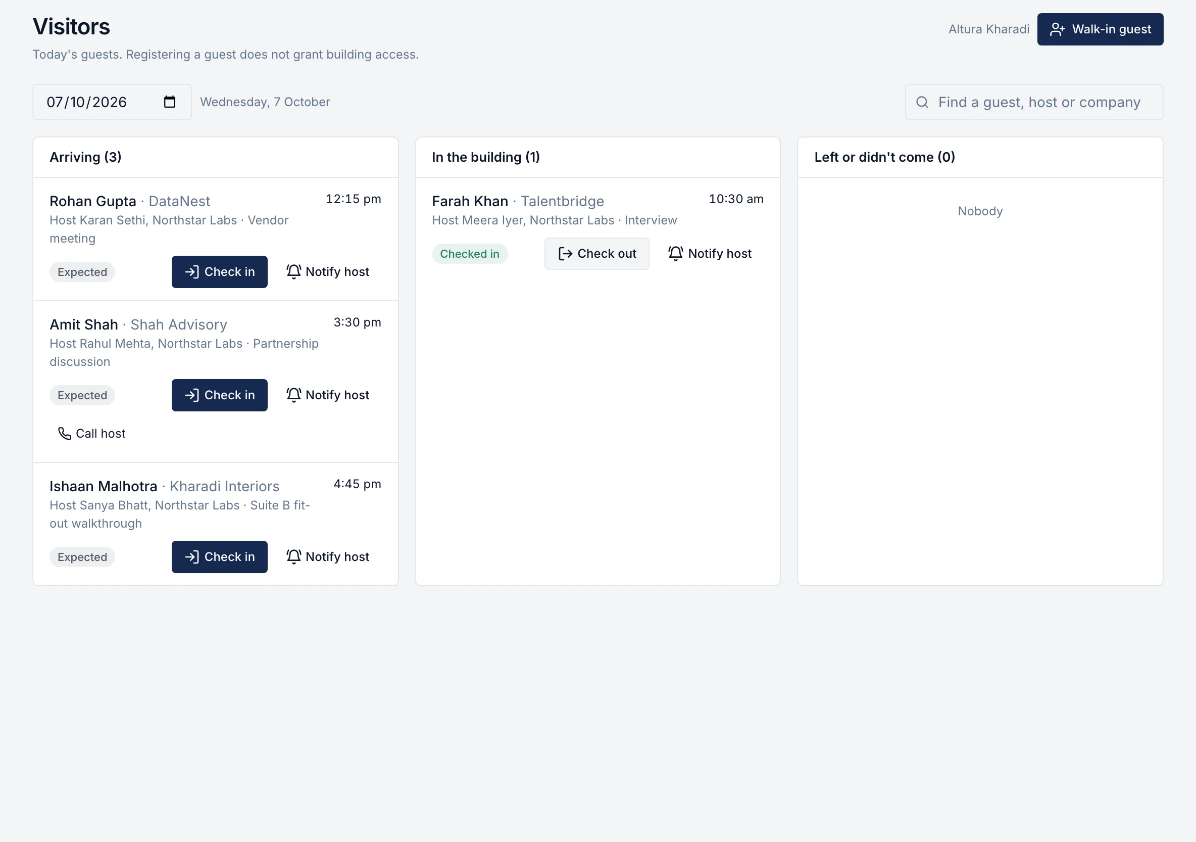
Task: Open the calendar picker icon in date field
Action: 169,102
